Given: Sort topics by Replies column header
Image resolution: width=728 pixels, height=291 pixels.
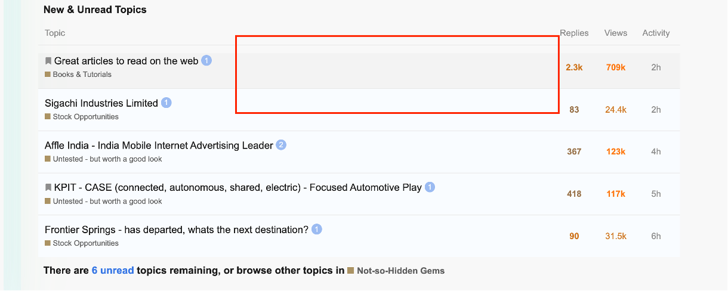Looking at the screenshot, I should (x=574, y=33).
